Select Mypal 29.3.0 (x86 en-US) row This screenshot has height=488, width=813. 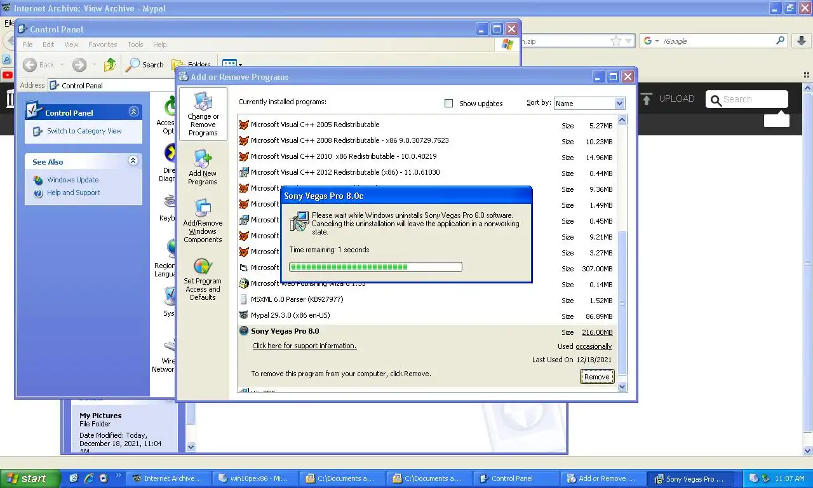tap(426, 315)
